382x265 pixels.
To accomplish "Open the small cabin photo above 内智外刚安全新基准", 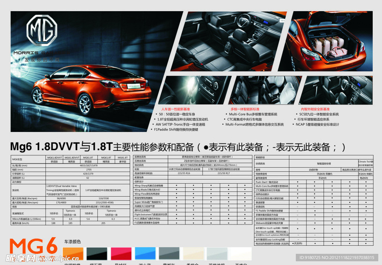I will [336, 90].
